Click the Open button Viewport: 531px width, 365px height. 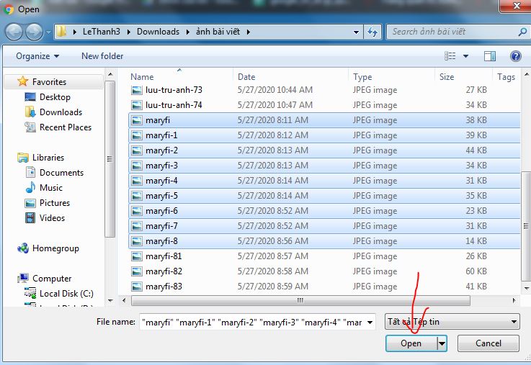pos(411,343)
